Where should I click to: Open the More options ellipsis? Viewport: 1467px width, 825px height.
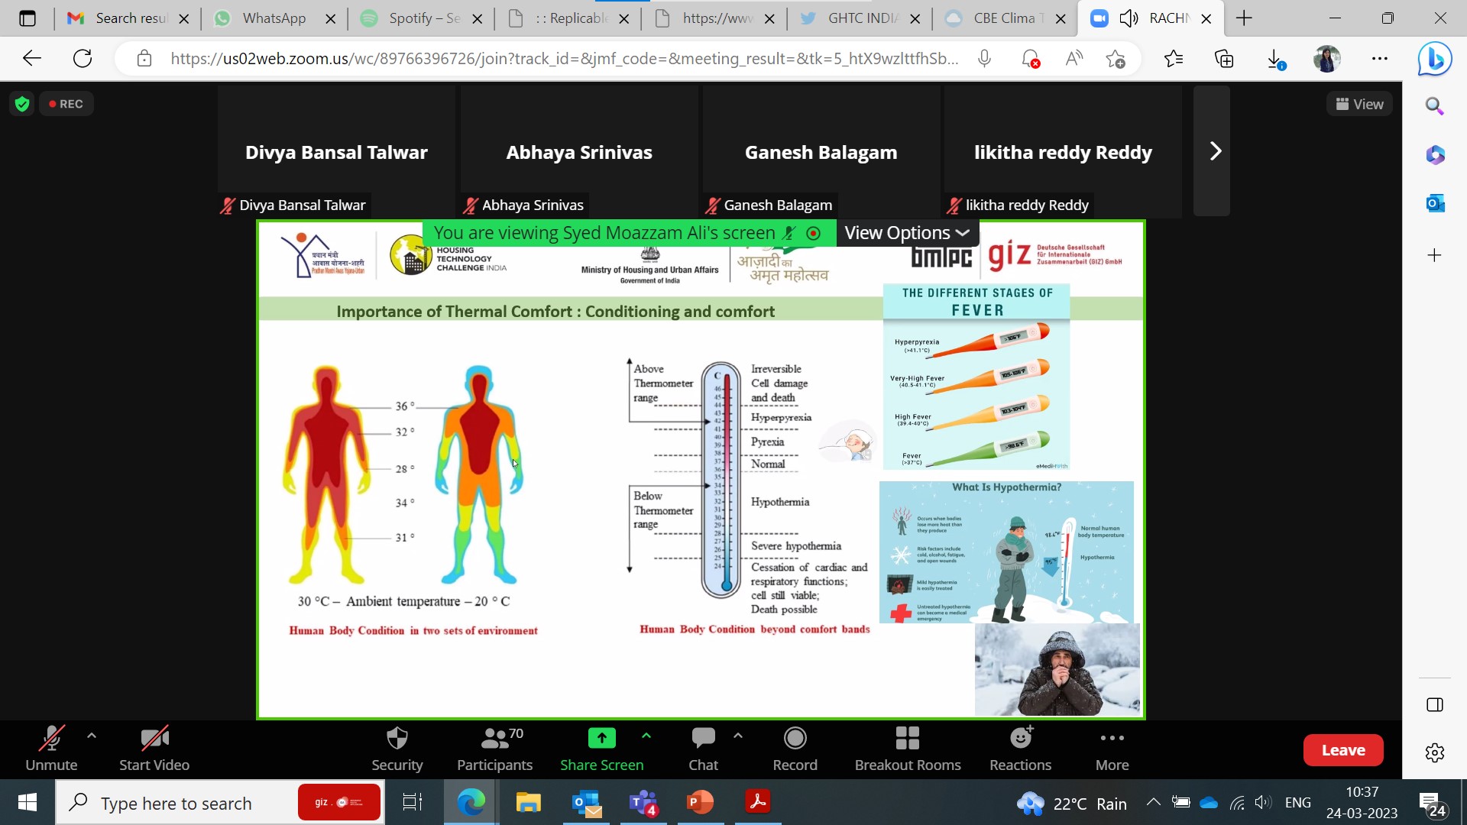1112,739
